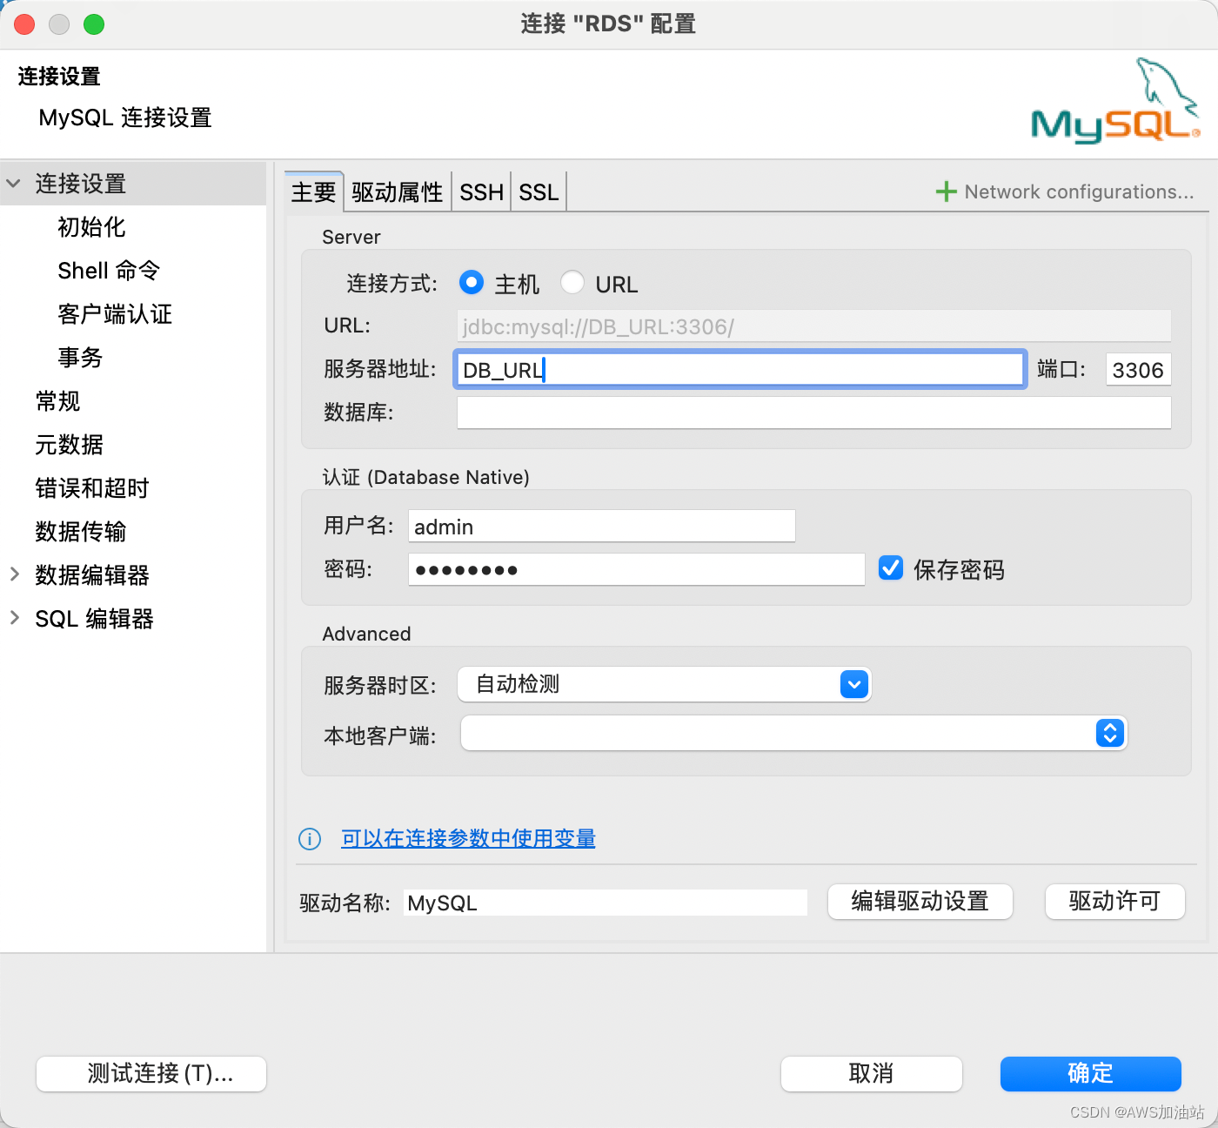The width and height of the screenshot is (1218, 1128).
Task: Open the 本地客户端 combo box
Action: (793, 734)
